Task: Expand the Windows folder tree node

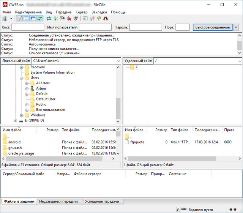Action: 22,115
